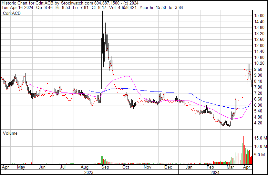Click the 'Historic Chart for Cdn:ACB' title text
Viewport: 268px width, 175px height.
tap(27, 3)
